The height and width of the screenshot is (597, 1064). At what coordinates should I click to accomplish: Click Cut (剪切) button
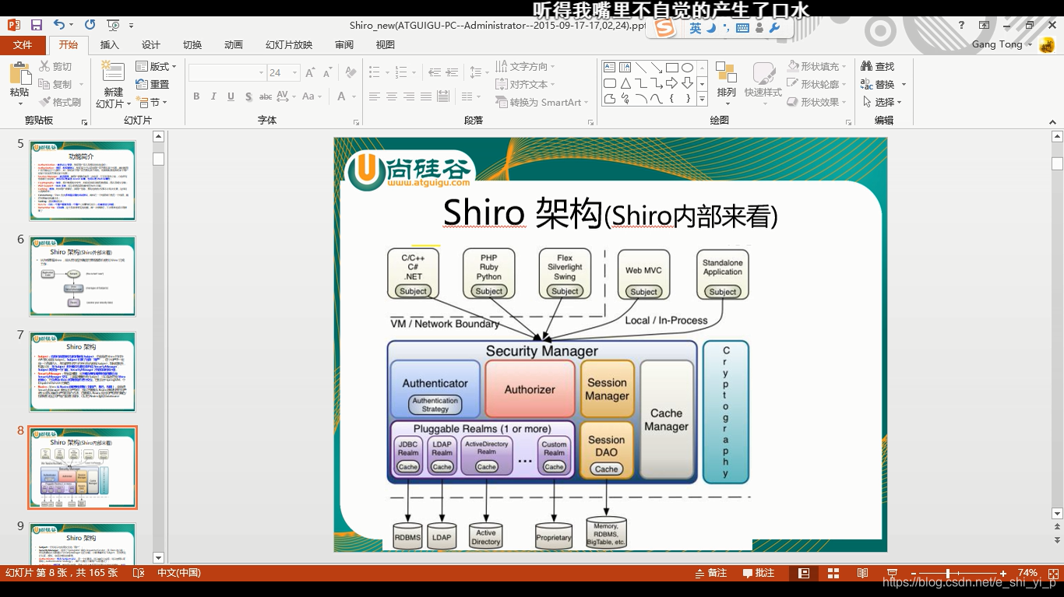pyautogui.click(x=55, y=66)
